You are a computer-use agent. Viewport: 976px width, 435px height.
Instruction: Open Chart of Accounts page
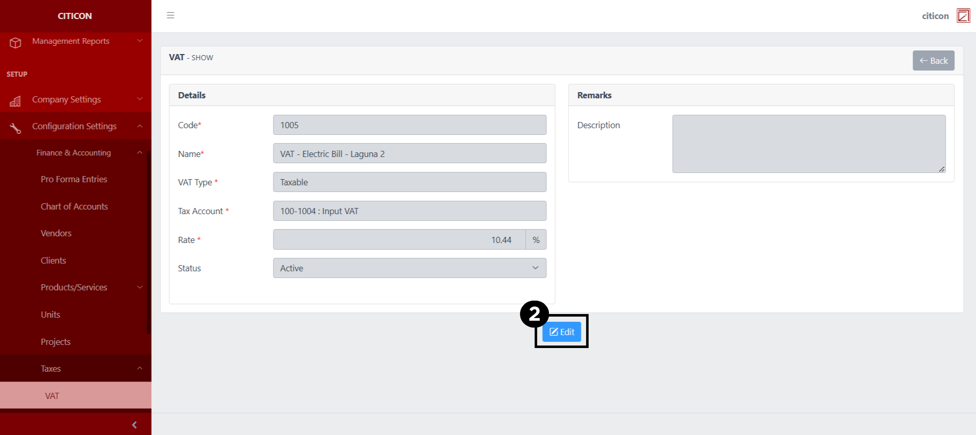click(x=74, y=206)
